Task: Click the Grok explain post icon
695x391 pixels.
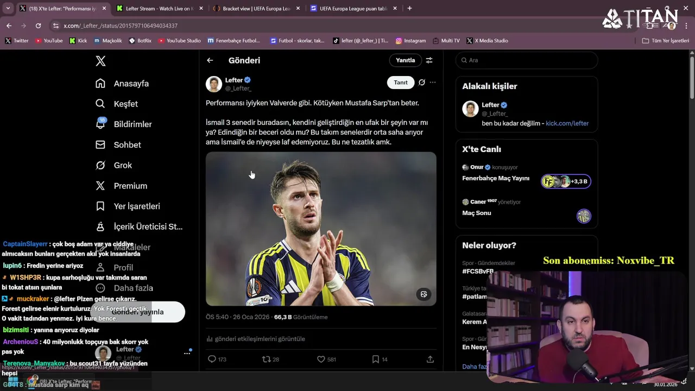Action: [422, 83]
